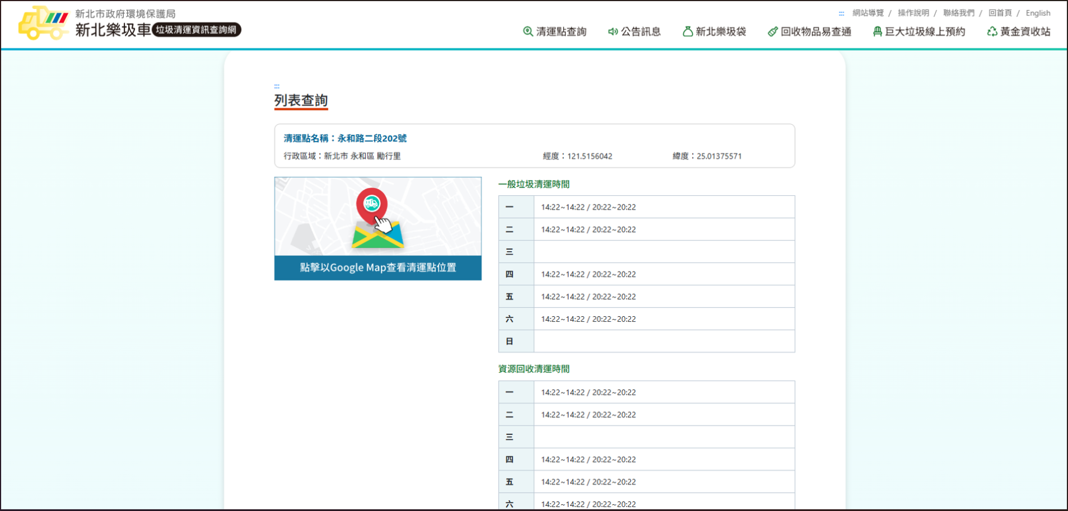Screen dimensions: 1068x511
Task: Click the 列表查詢 page heading
Action: tap(301, 101)
